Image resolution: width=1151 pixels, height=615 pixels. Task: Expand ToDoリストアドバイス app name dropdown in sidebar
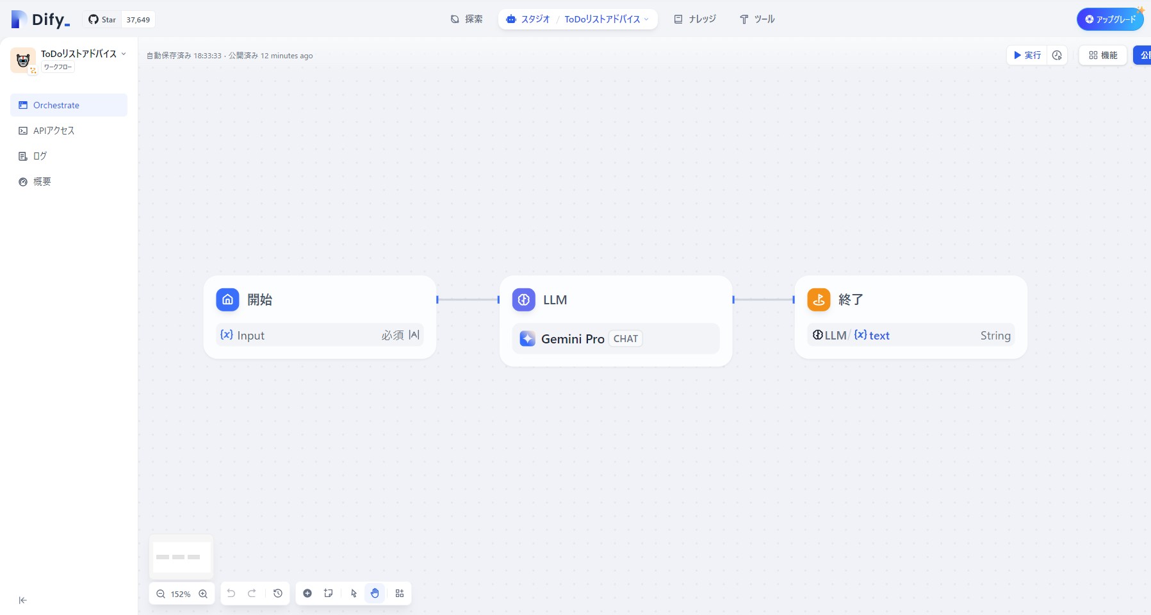124,54
